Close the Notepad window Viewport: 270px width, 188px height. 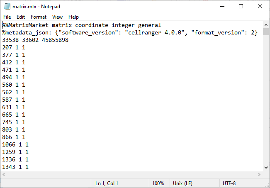(260, 6)
